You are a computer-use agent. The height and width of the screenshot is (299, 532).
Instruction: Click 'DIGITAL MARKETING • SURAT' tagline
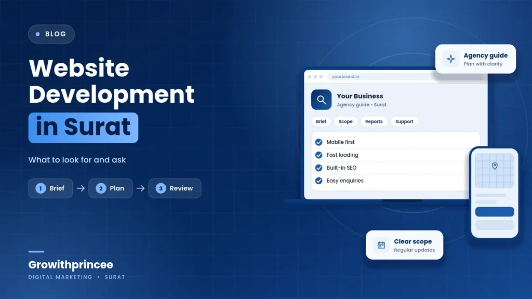click(77, 277)
